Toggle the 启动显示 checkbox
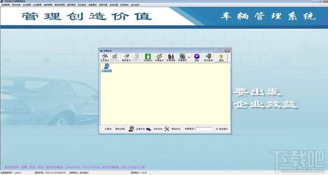 (217, 129)
